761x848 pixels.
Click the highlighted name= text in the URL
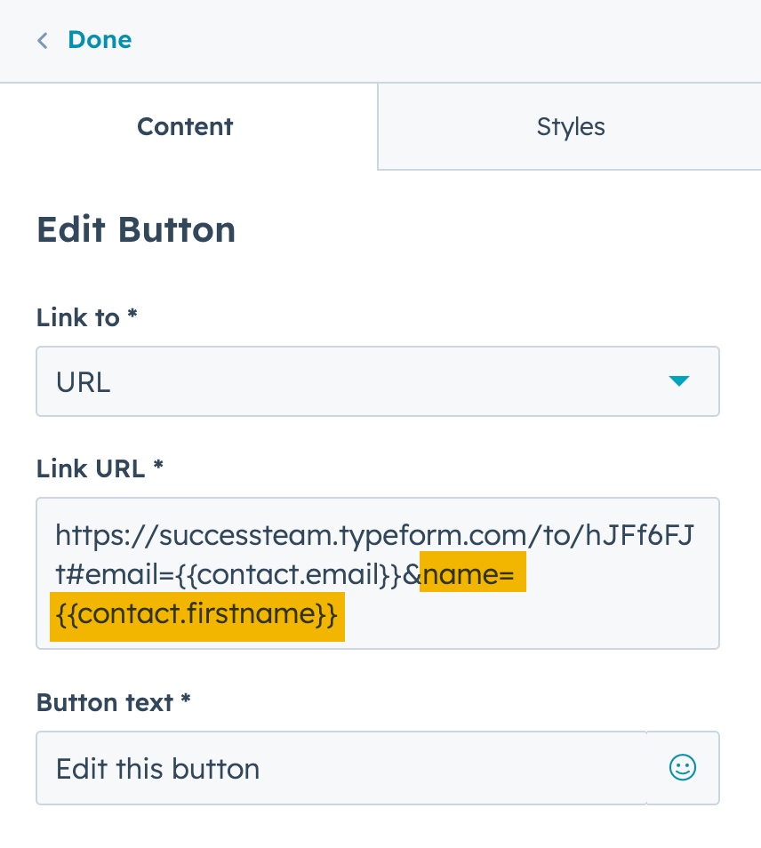(x=469, y=574)
